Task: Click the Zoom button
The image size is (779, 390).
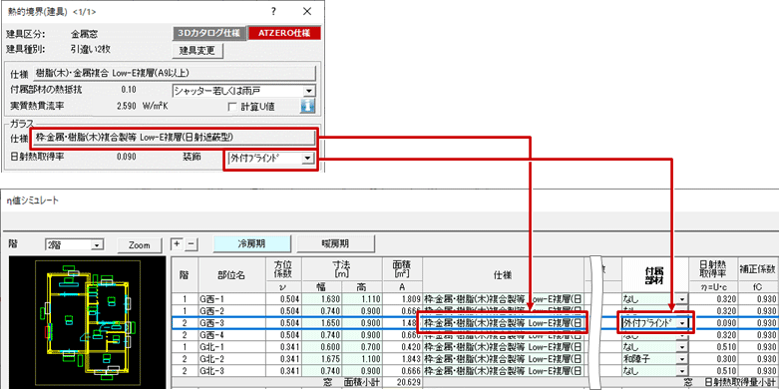Action: coord(139,244)
